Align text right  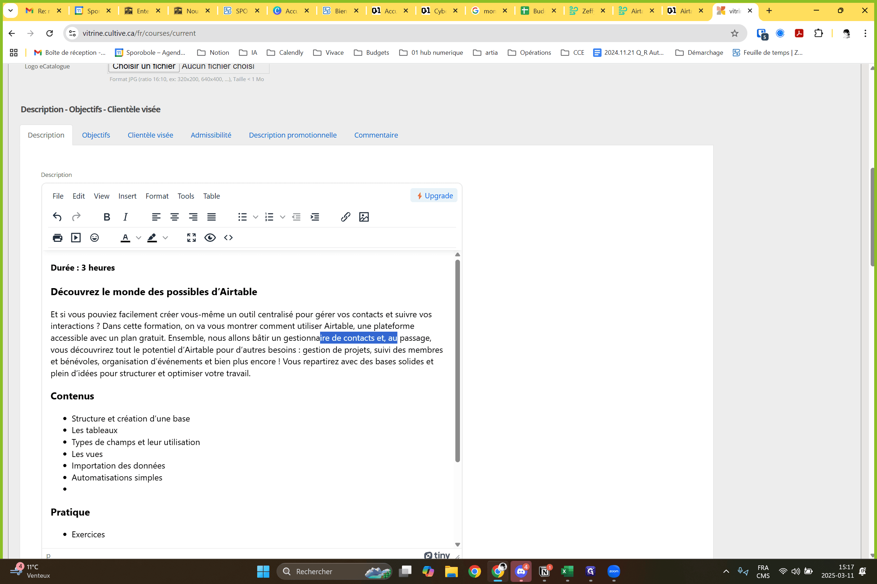point(193,217)
